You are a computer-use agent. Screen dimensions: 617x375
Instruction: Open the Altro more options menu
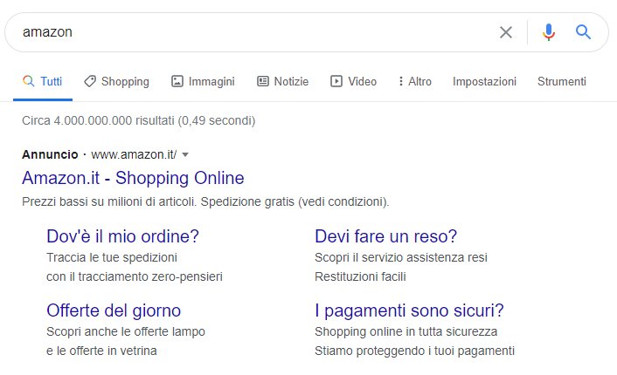pos(415,81)
